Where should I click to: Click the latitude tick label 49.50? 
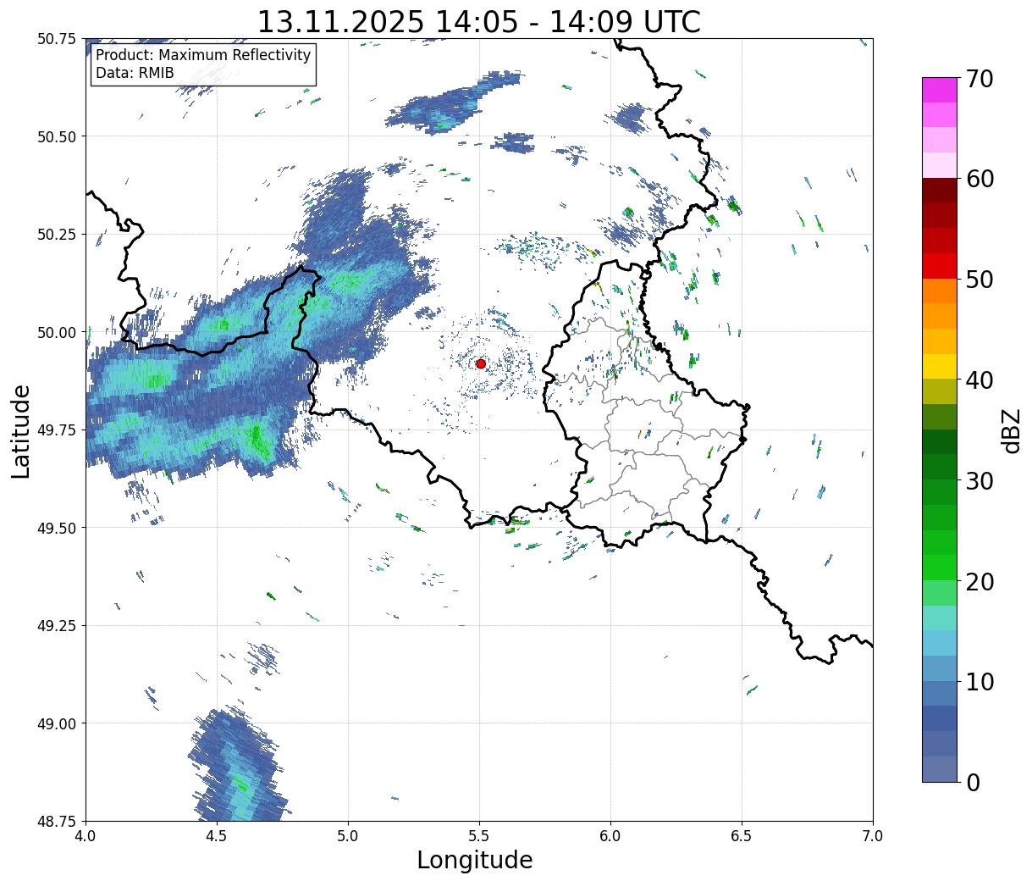[x=57, y=528]
